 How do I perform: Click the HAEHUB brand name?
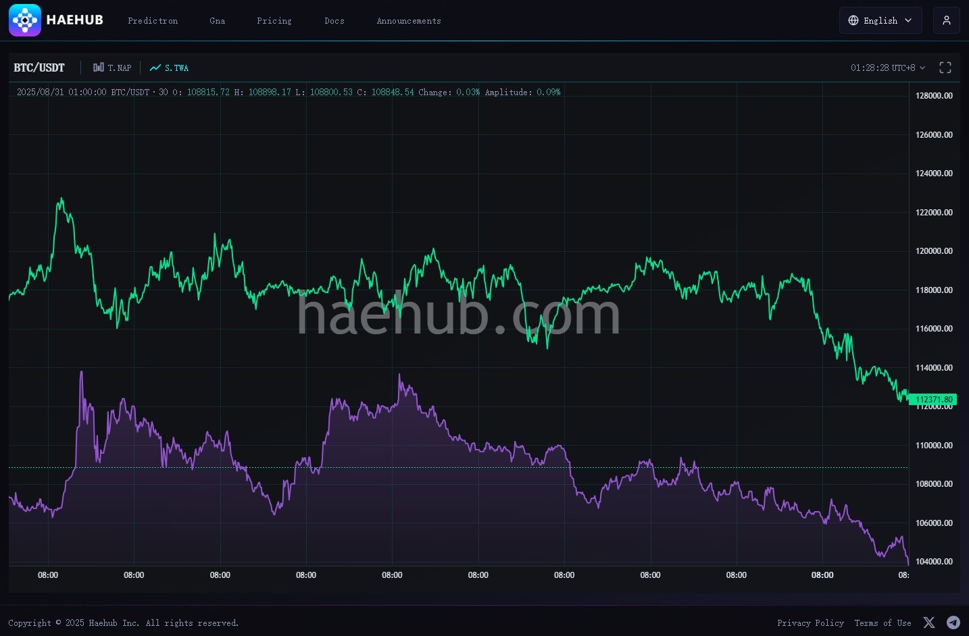click(x=75, y=20)
